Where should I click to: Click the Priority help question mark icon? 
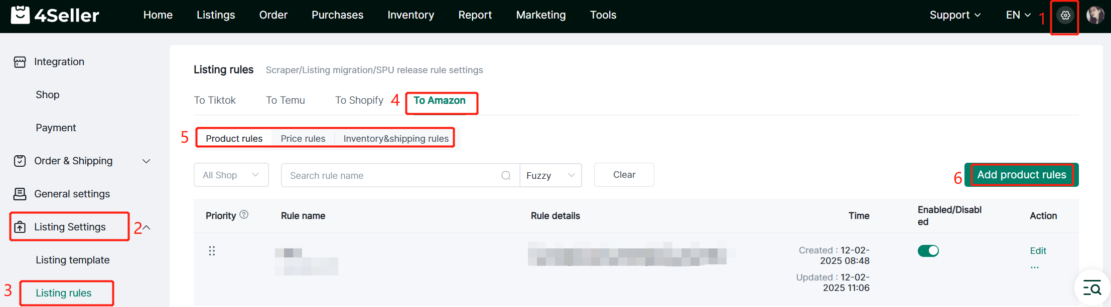(x=244, y=215)
